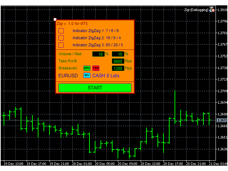
Task: Click the 'Indicator ZigZag 2: 16 / 6 / 4' text
Action: [x=97, y=38]
